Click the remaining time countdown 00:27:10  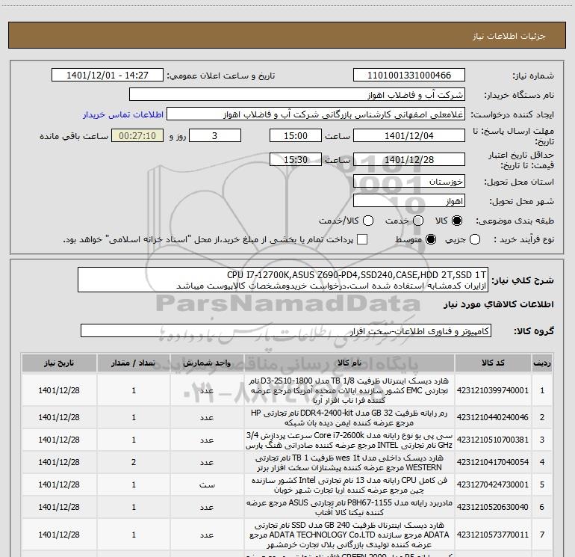point(137,136)
